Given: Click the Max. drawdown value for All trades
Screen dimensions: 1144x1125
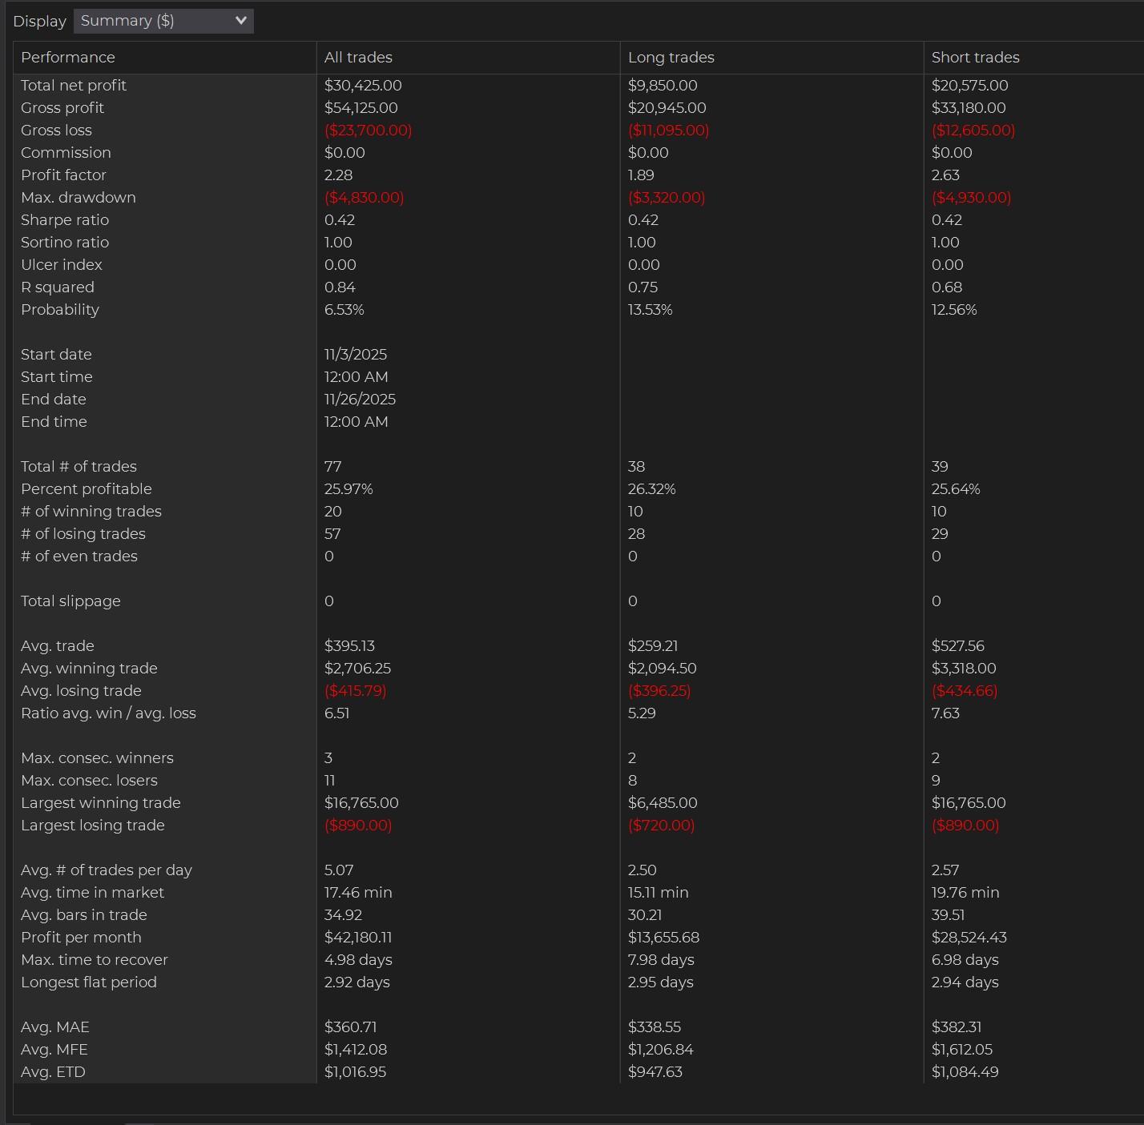Looking at the screenshot, I should pos(364,197).
